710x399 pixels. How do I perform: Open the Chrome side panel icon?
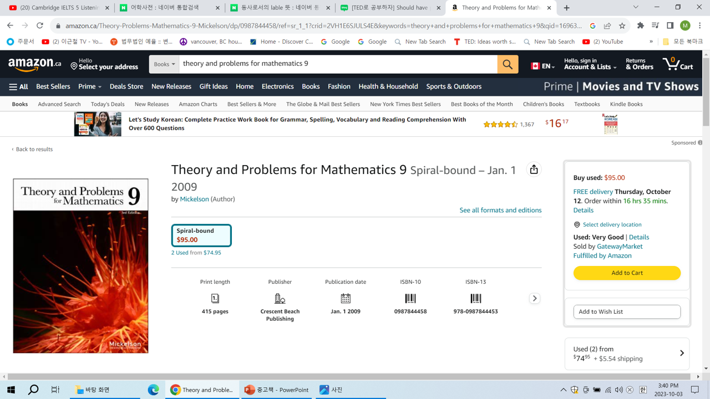pyautogui.click(x=670, y=25)
